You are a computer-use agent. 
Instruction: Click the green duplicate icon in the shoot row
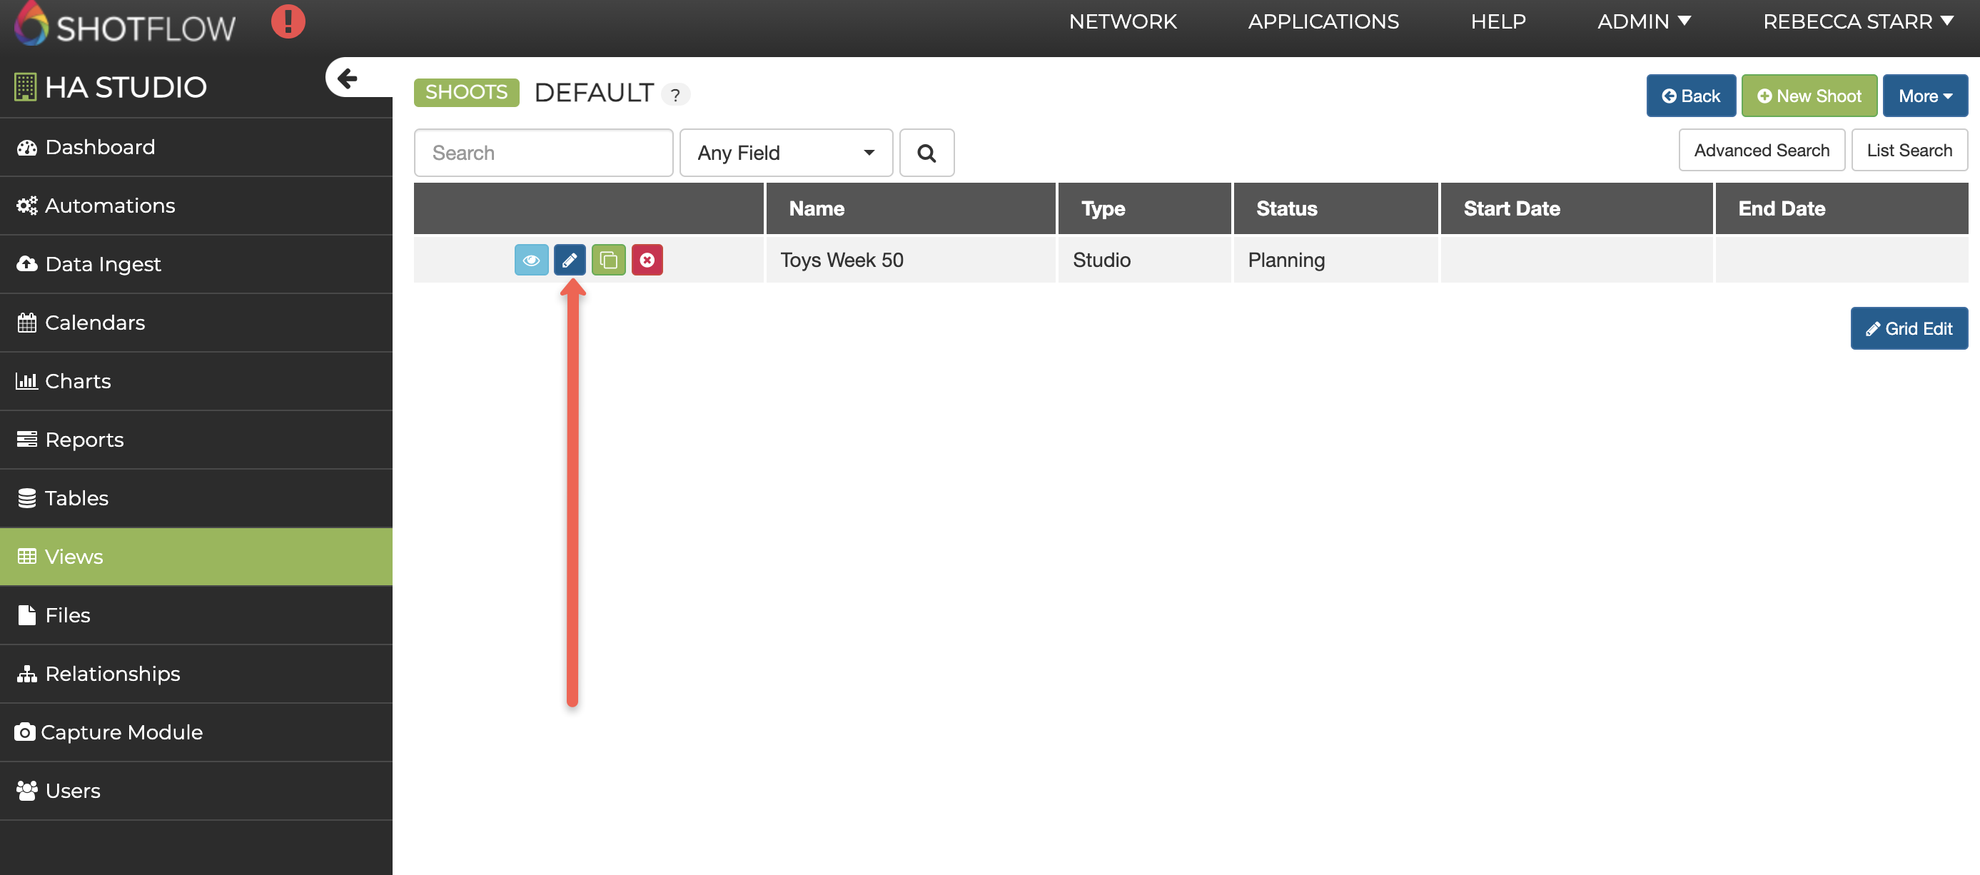click(x=608, y=260)
